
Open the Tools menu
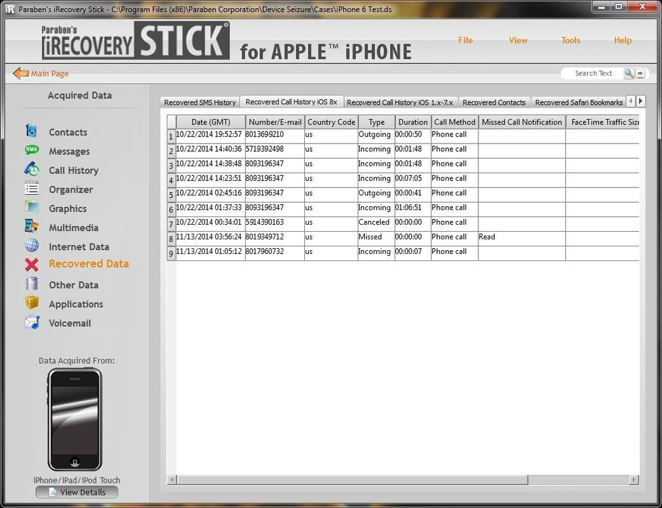click(x=570, y=40)
